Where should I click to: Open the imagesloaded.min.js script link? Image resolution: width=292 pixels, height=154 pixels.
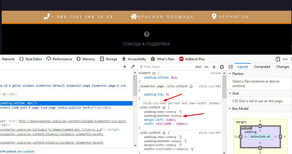coord(51,130)
